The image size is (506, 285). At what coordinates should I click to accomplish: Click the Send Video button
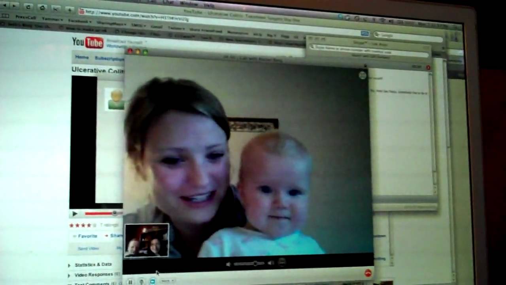(x=88, y=249)
